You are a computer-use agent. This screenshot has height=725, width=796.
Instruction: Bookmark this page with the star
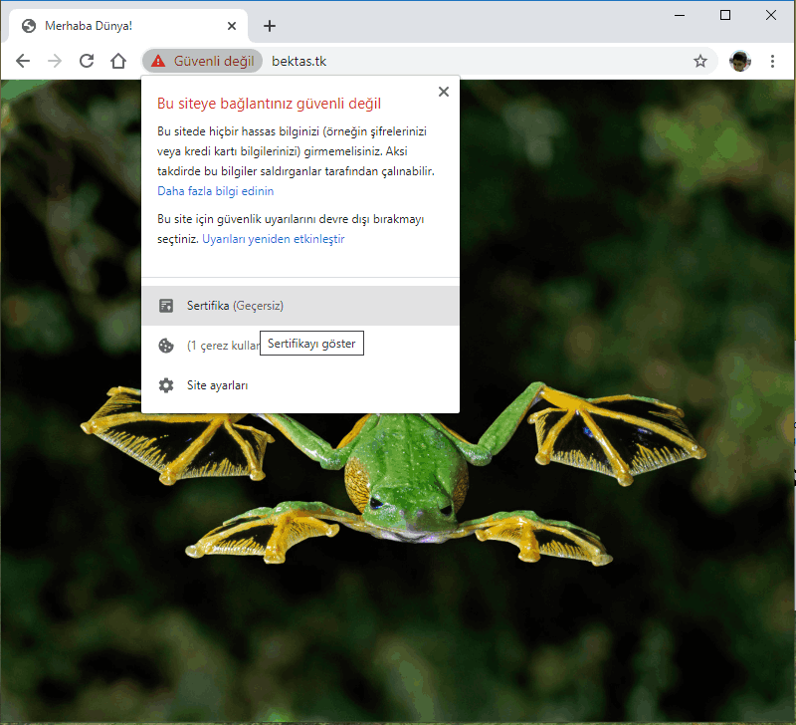pos(700,61)
